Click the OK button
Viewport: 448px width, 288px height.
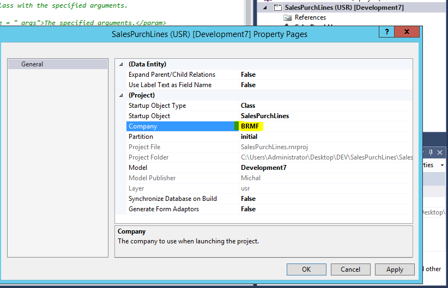[x=306, y=269]
